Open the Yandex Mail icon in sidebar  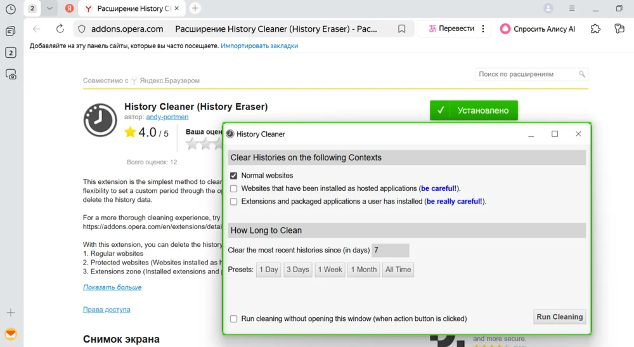tap(11, 334)
